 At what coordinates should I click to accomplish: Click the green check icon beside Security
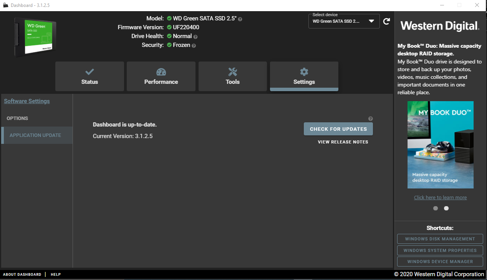point(169,45)
